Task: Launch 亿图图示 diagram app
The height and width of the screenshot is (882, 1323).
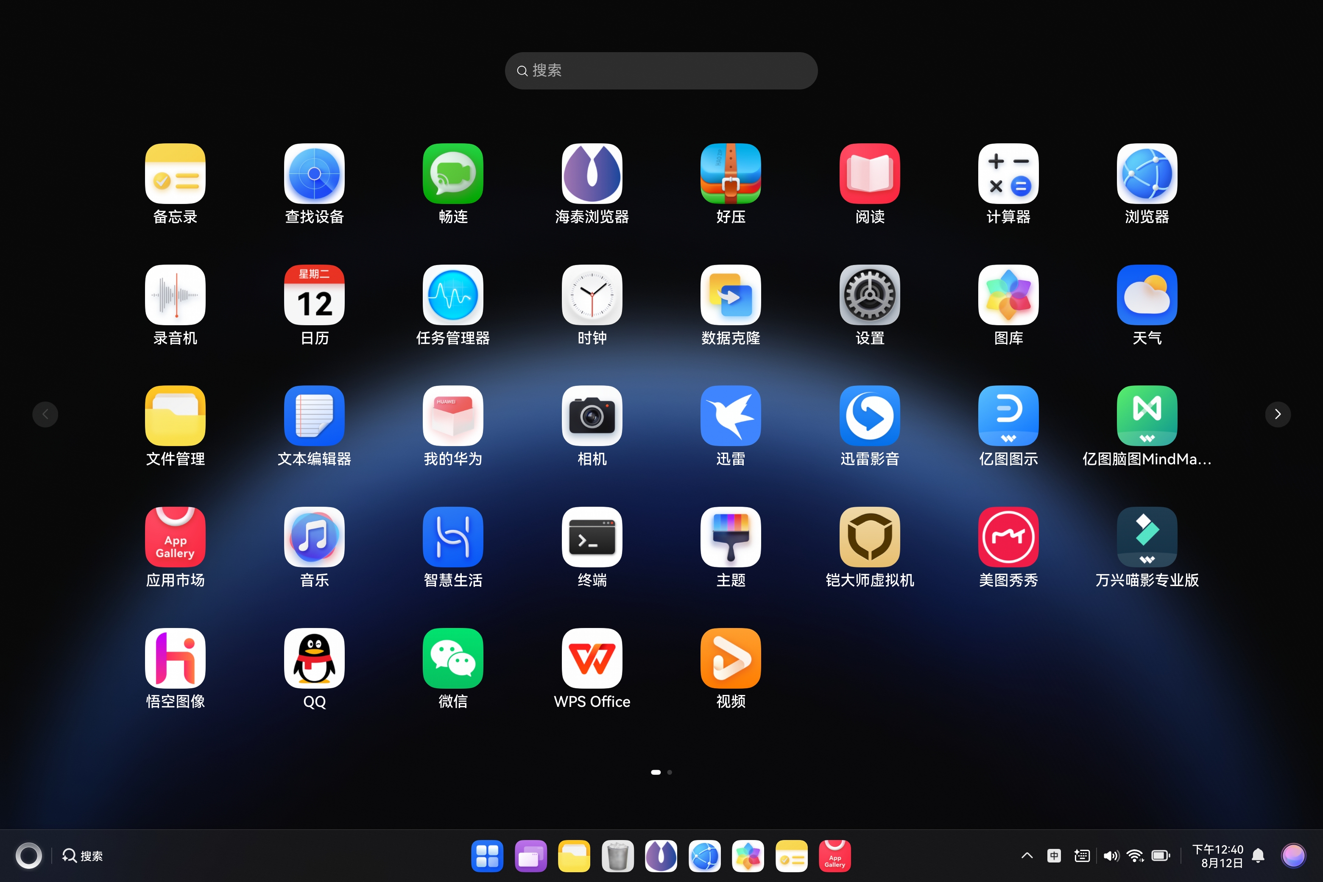Action: click(1008, 416)
